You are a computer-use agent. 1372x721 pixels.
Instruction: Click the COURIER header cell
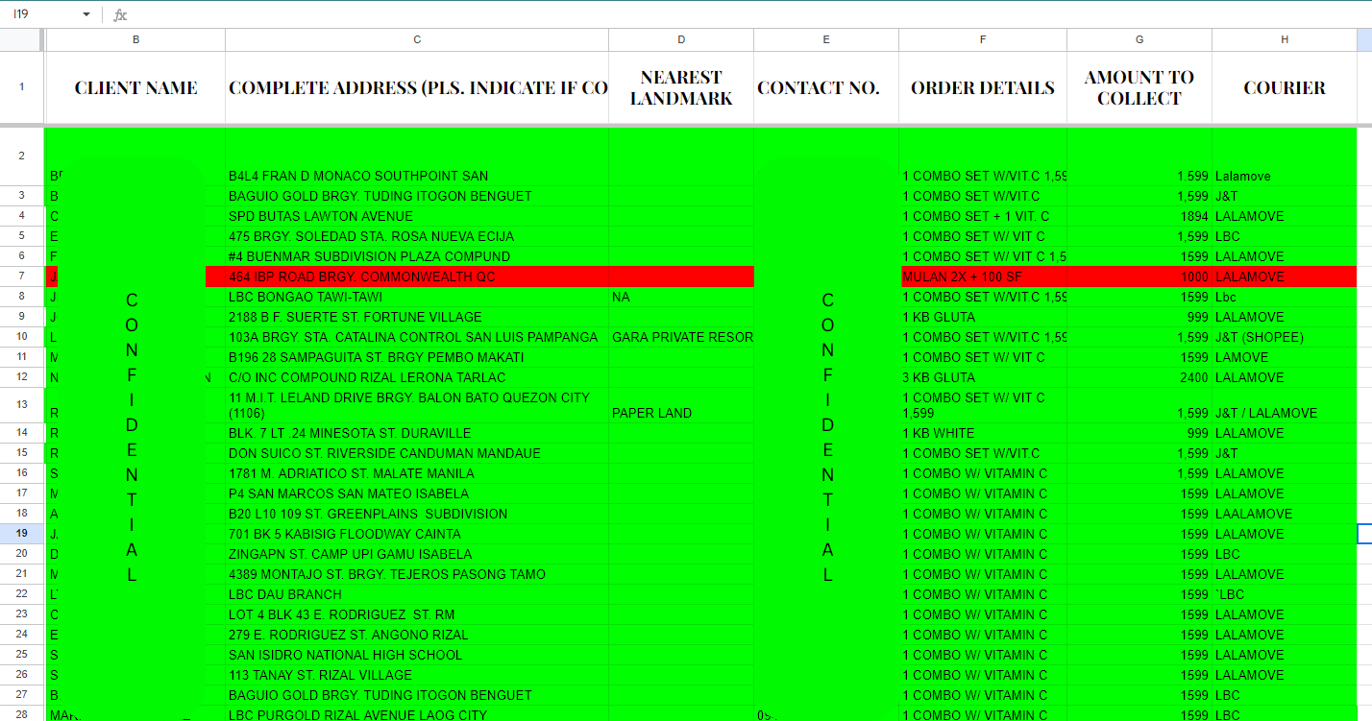[1285, 87]
